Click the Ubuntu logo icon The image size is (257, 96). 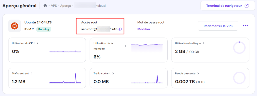[15, 26]
